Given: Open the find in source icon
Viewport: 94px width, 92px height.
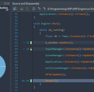Looking at the screenshot, I should (x=34, y=9).
